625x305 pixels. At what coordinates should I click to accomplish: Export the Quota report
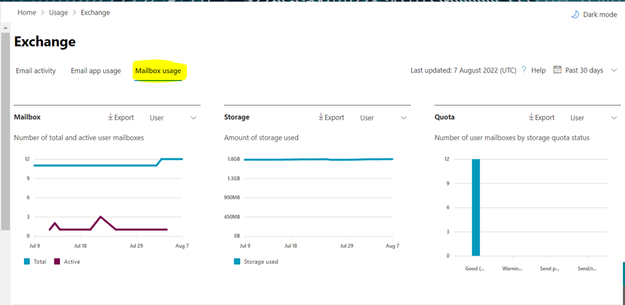pos(541,118)
